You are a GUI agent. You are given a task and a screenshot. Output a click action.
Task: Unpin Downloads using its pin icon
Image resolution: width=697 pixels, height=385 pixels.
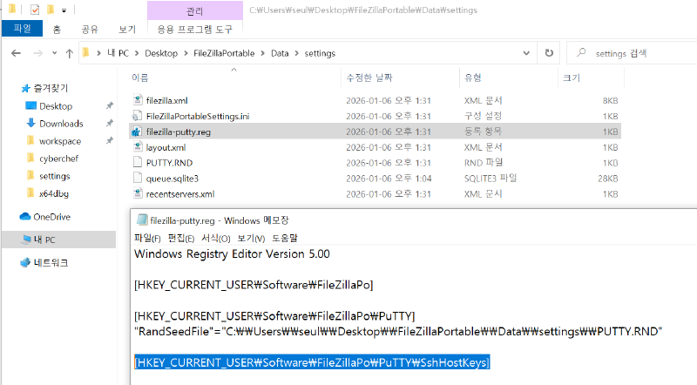point(110,123)
